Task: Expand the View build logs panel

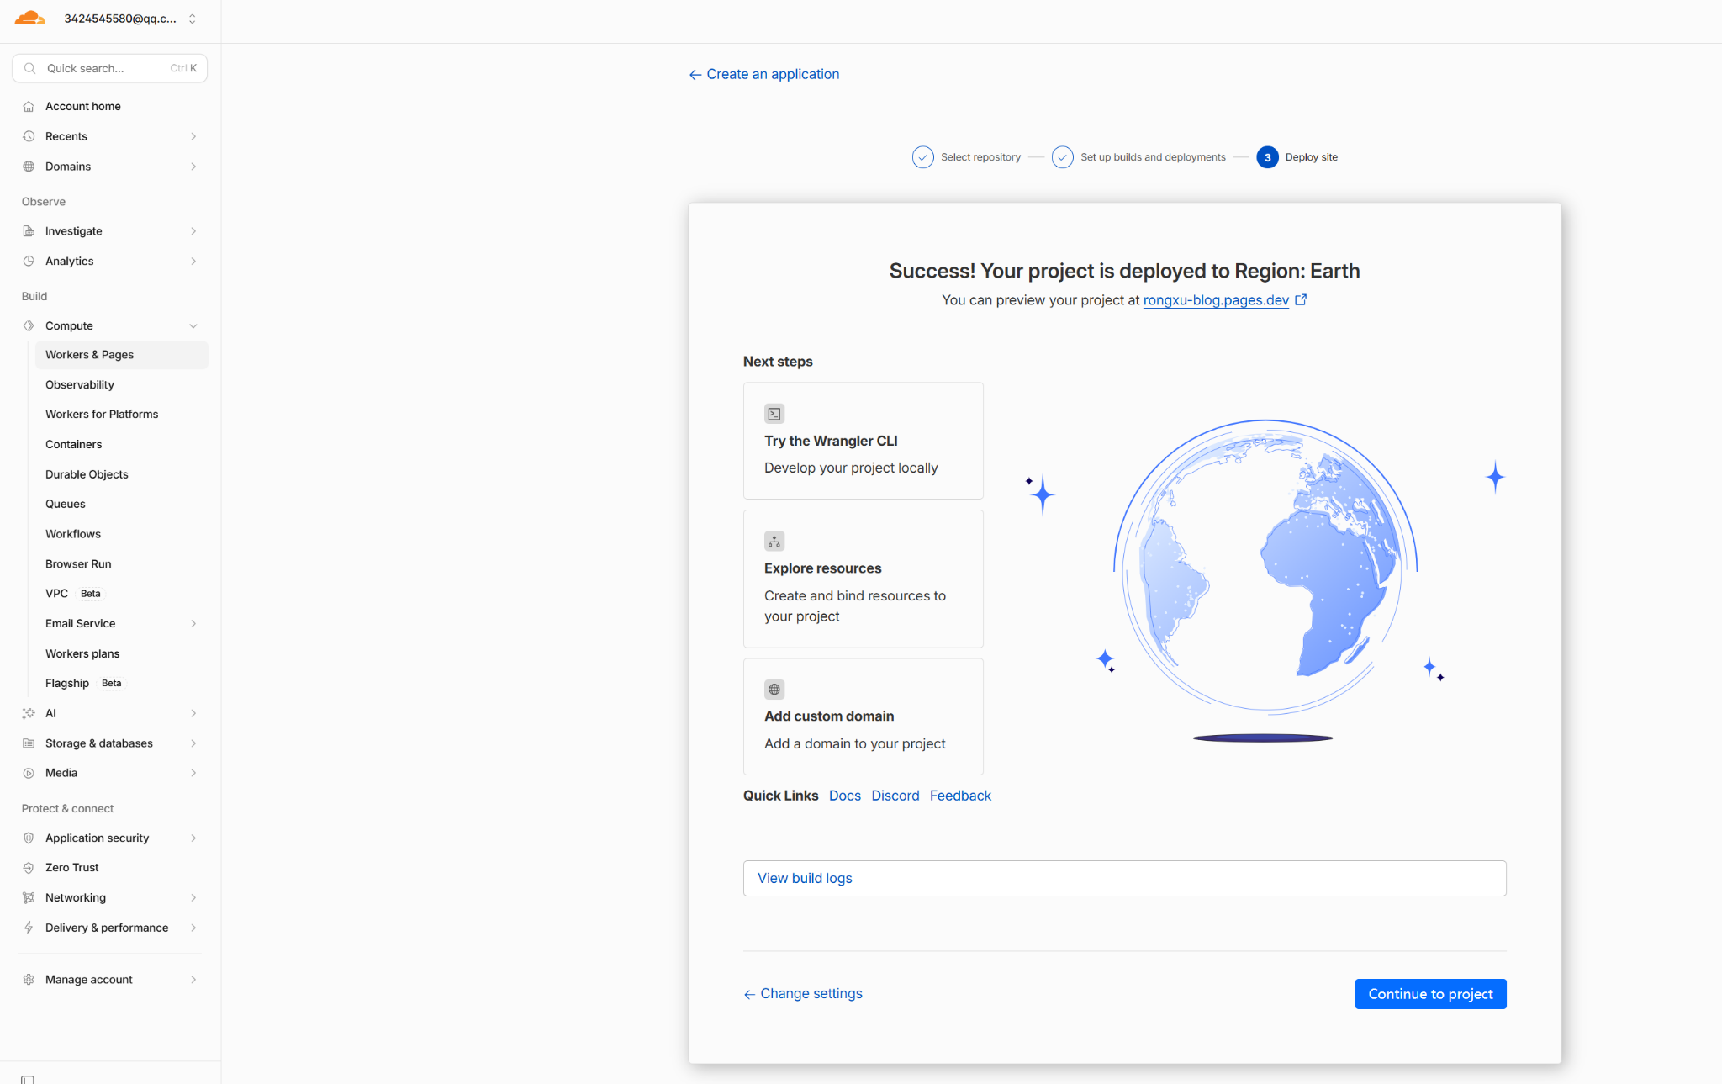Action: [1124, 878]
